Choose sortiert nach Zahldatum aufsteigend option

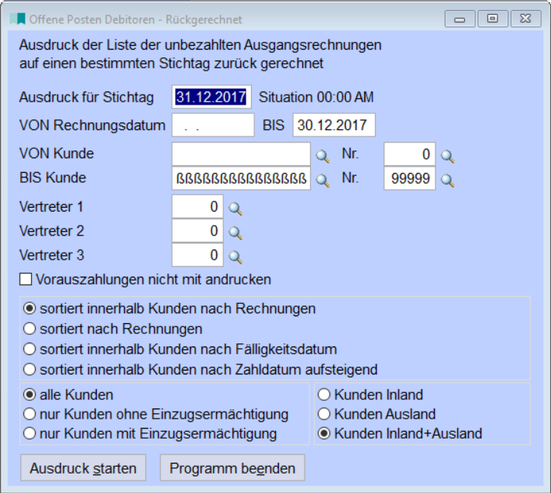pyautogui.click(x=30, y=369)
